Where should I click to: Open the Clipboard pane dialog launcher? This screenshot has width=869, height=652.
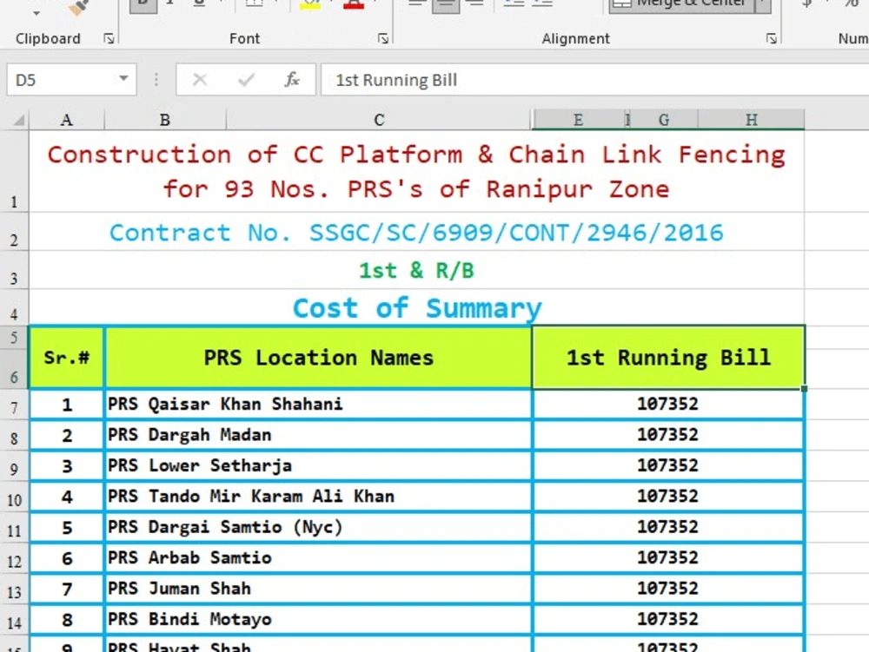(109, 39)
